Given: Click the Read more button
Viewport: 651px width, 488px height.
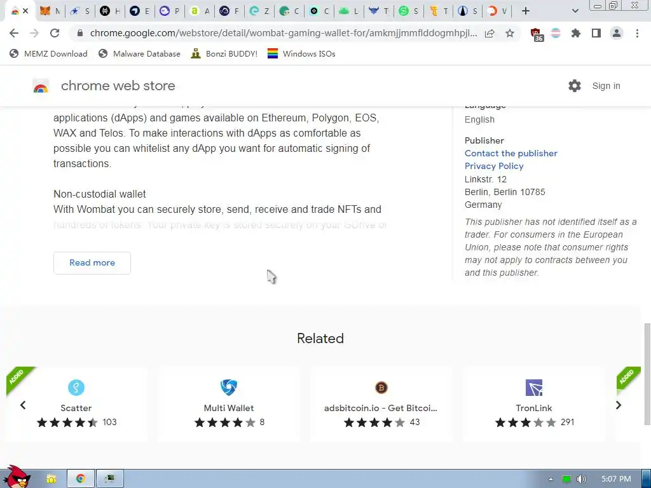Looking at the screenshot, I should (92, 262).
